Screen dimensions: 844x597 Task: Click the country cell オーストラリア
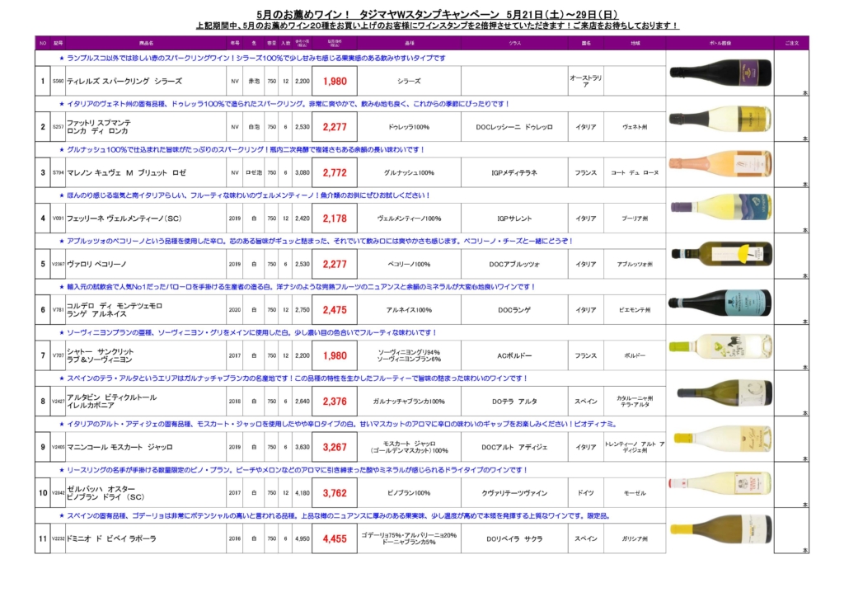tap(586, 82)
